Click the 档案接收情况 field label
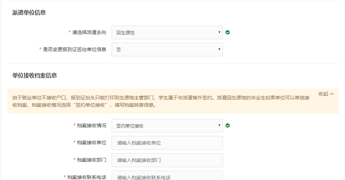The width and height of the screenshot is (345, 180). tap(91, 125)
